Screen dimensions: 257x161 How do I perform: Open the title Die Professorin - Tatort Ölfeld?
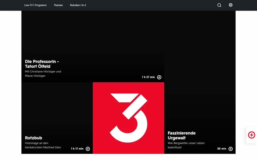(x=42, y=64)
